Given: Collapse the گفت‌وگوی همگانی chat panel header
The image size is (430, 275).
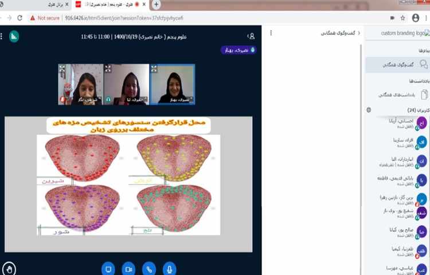Looking at the screenshot, I should [341, 33].
